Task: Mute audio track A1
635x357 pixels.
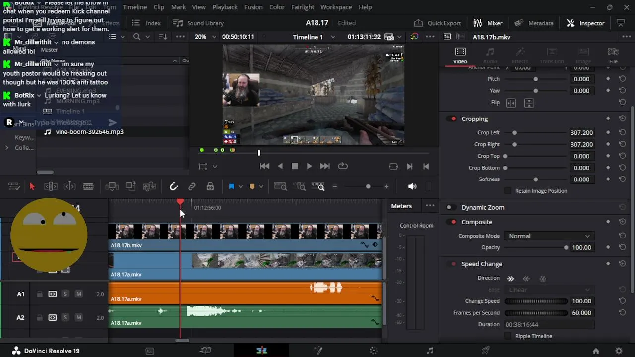Action: (x=78, y=294)
